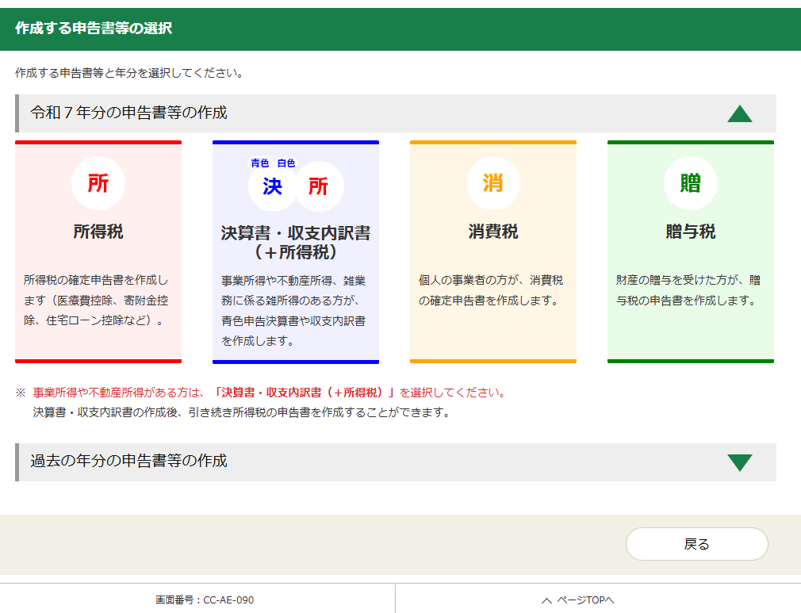Select the 所得税 card title
Image resolution: width=801 pixels, height=613 pixels.
pyautogui.click(x=98, y=232)
